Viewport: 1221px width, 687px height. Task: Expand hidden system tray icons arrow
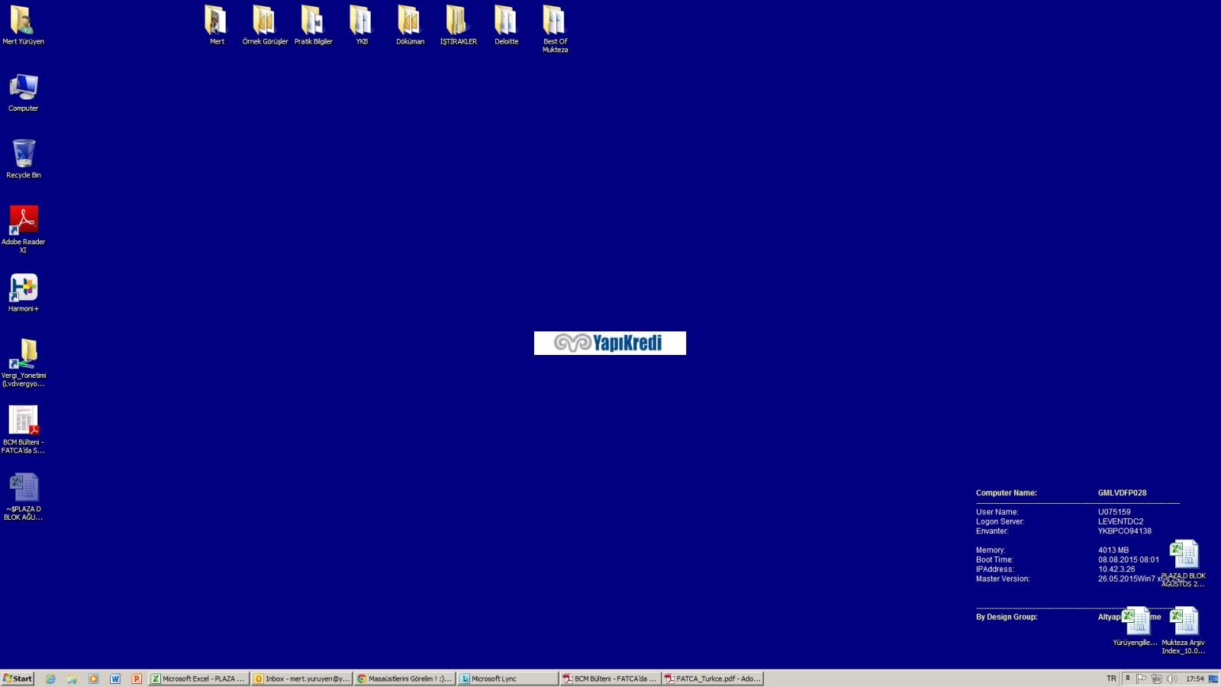coord(1127,679)
